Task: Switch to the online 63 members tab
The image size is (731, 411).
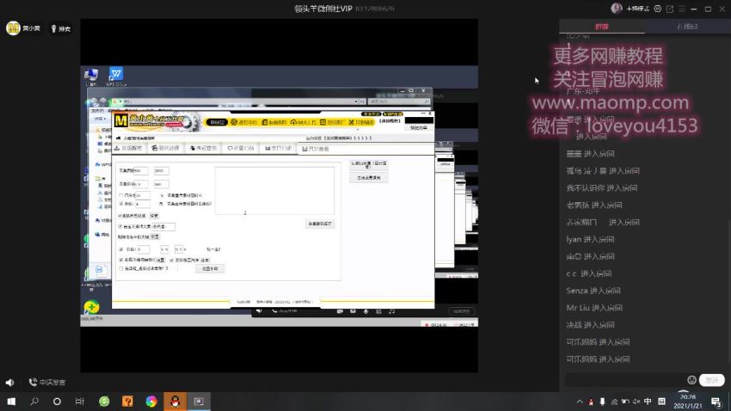Action: (688, 27)
